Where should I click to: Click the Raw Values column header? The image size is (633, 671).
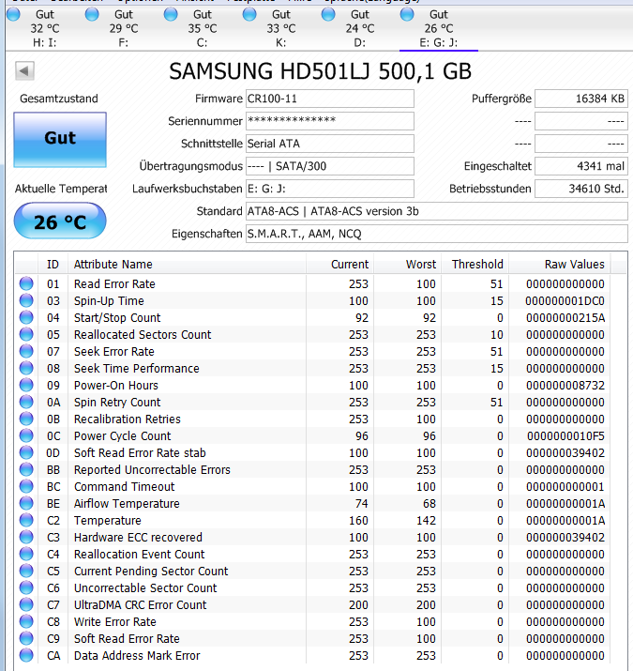coord(560,264)
